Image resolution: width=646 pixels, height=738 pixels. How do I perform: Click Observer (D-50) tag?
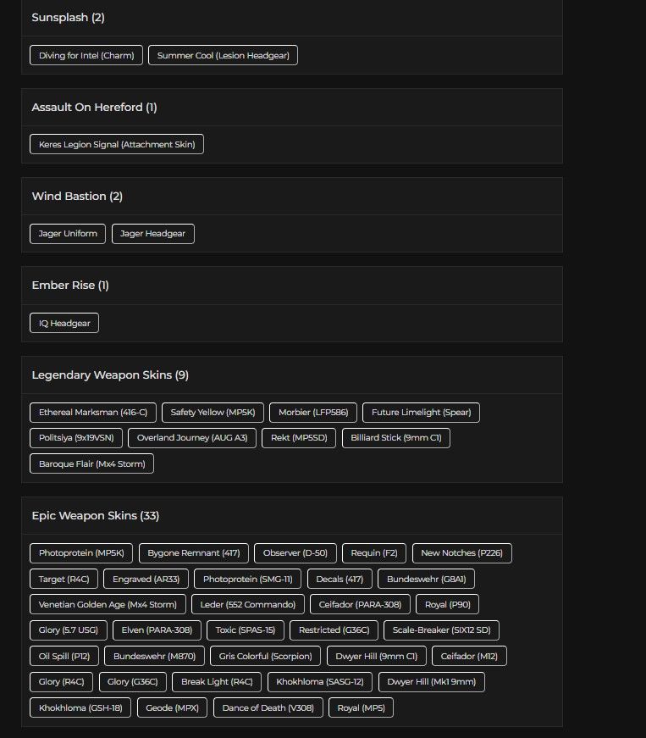(x=295, y=553)
